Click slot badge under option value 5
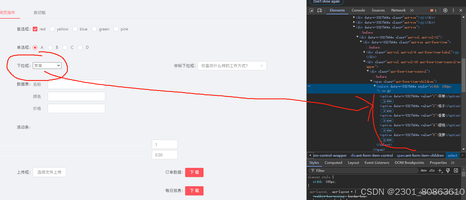The width and height of the screenshot is (466, 200). click(387, 140)
